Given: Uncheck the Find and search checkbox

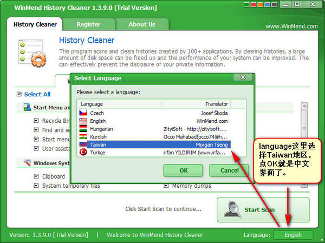Looking at the screenshot, I should tap(36, 130).
